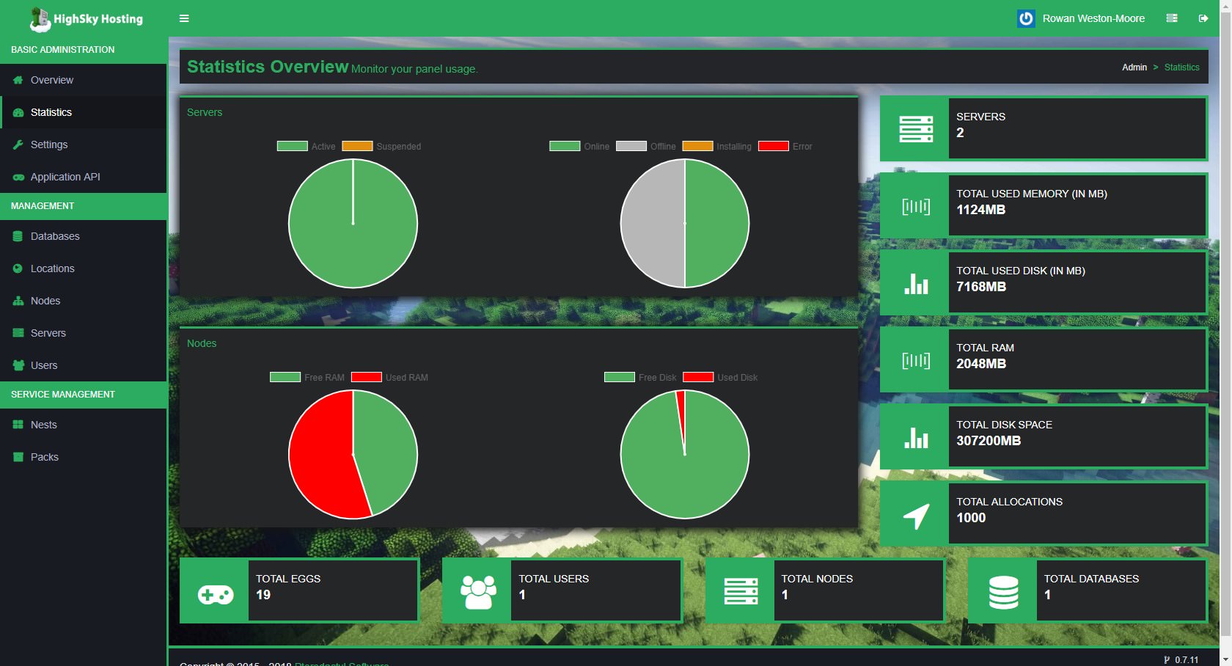Open the Nests sidebar item
This screenshot has height=666, width=1232.
(44, 425)
